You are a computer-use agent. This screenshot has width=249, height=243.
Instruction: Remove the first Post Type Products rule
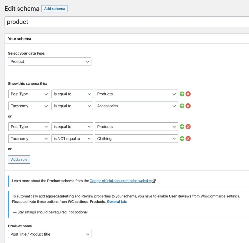point(188,94)
